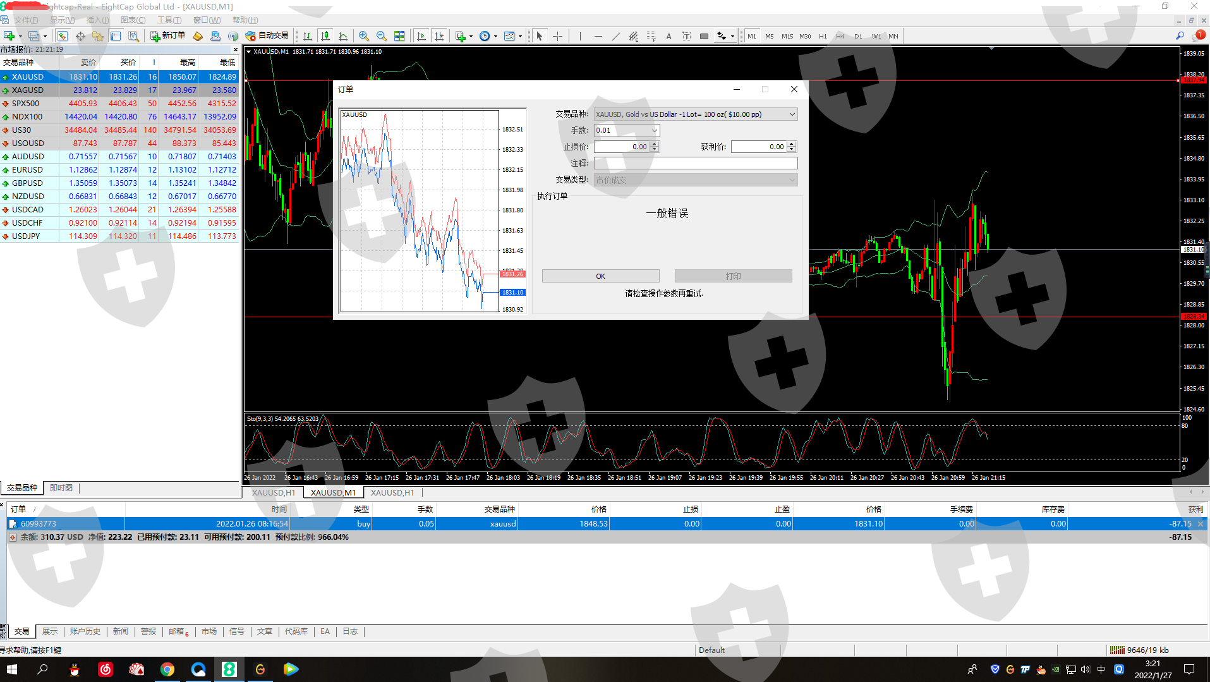The image size is (1210, 682).
Task: Select the crosshair tool in the toolbar
Action: 557,36
